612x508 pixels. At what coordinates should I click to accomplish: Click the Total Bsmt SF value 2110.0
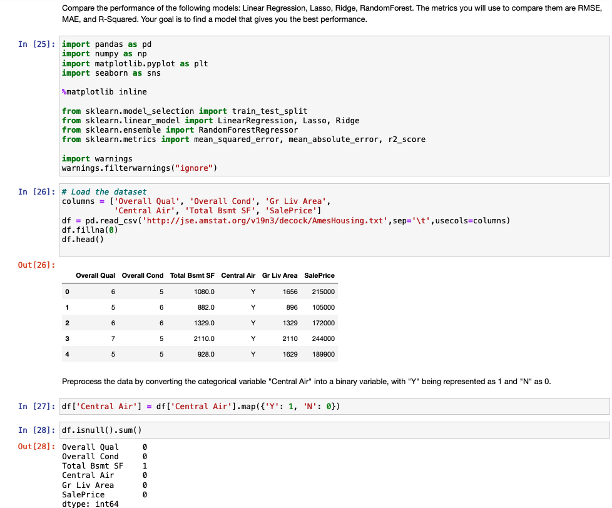coord(204,338)
